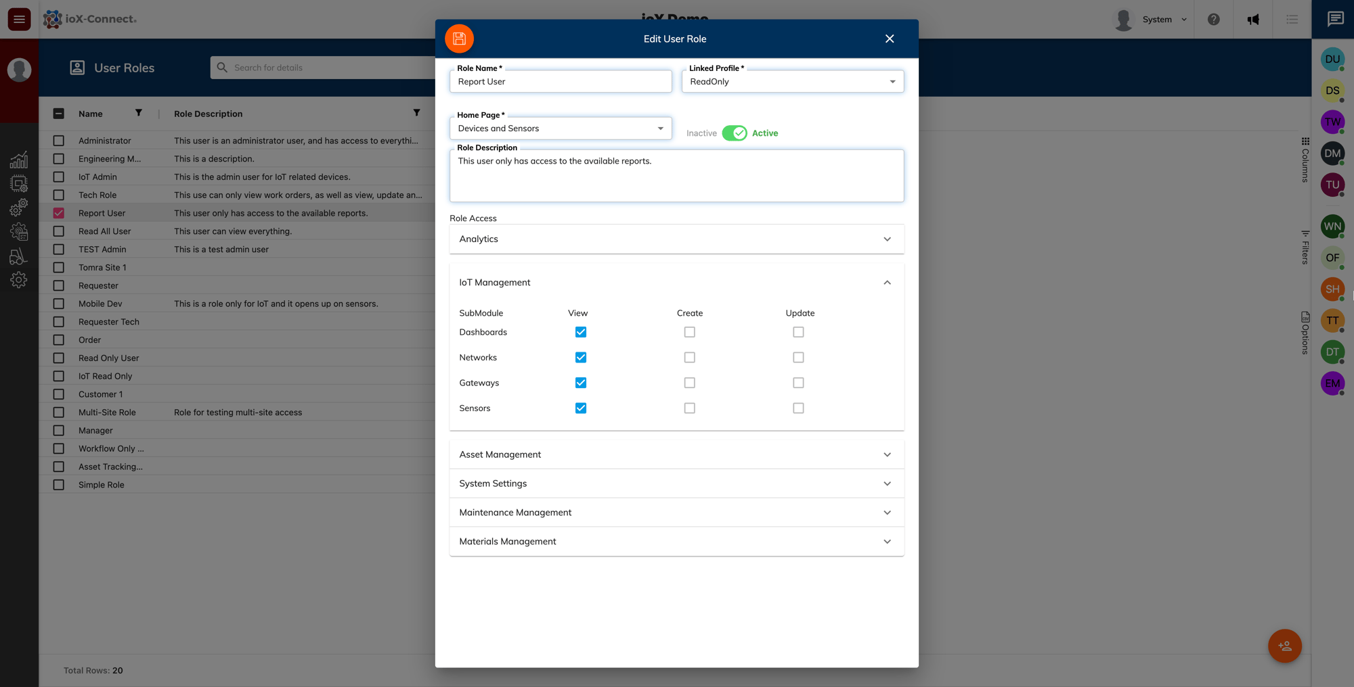The image size is (1354, 687).
Task: Toggle the role status from Active to Inactive
Action: [x=735, y=133]
